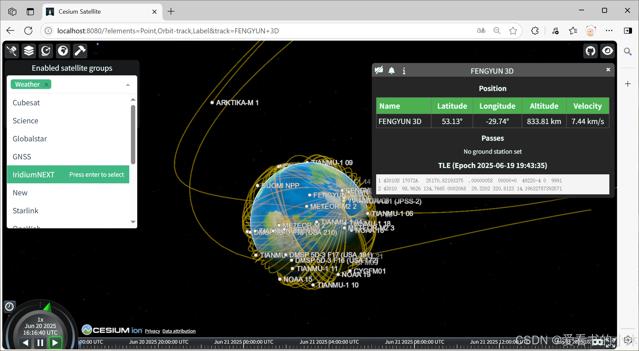The height and width of the screenshot is (351, 639).
Task: Toggle the eye UI visibility button
Action: click(607, 51)
